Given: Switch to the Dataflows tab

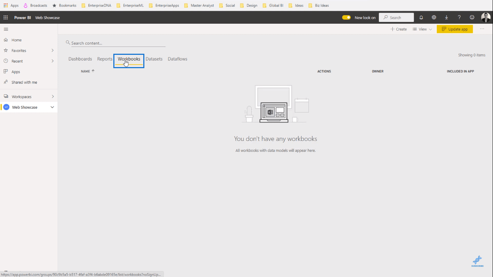Looking at the screenshot, I should [x=178, y=59].
